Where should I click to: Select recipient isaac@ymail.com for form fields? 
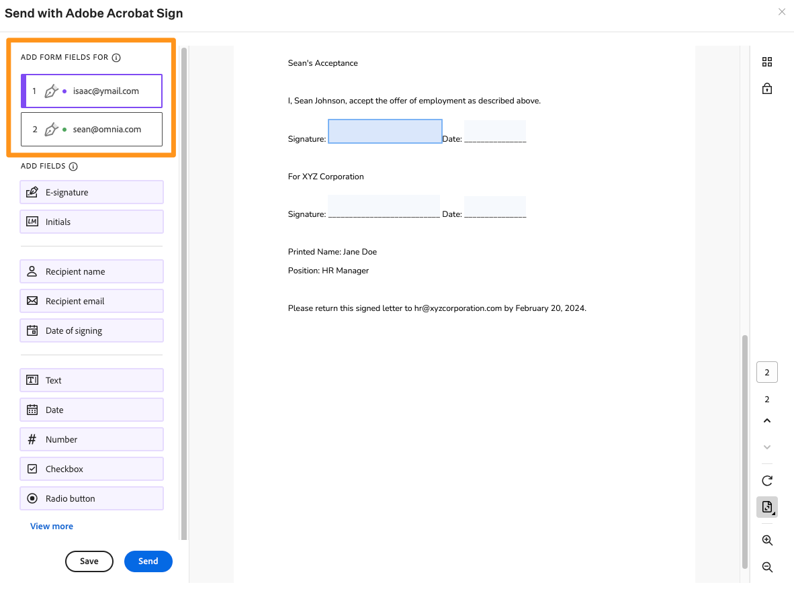(91, 91)
